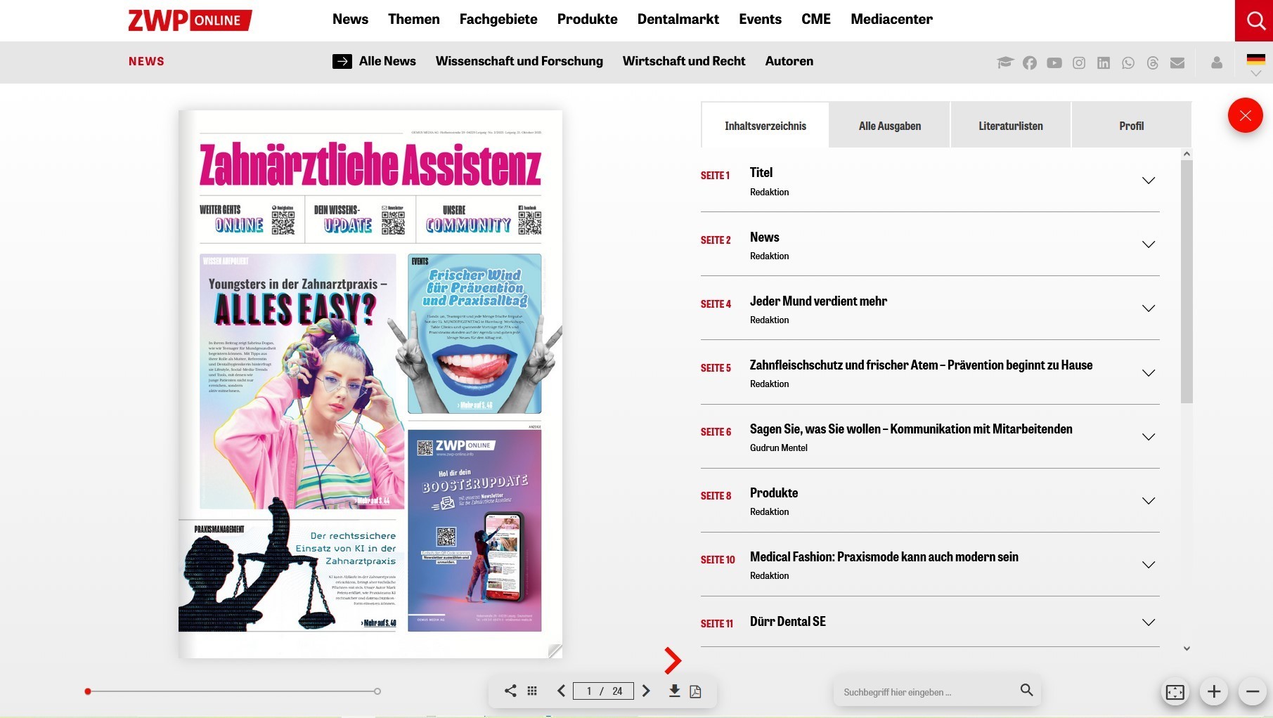Open the page thumbnail grid view

pos(532,691)
